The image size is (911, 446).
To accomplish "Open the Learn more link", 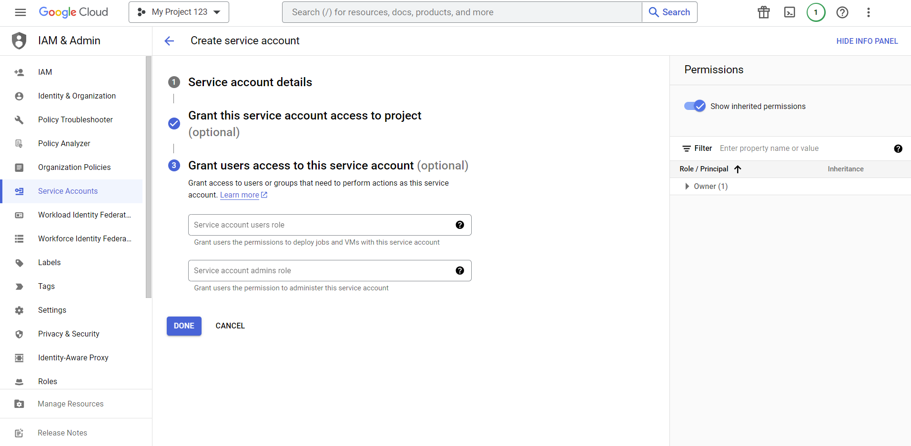I will tap(243, 195).
